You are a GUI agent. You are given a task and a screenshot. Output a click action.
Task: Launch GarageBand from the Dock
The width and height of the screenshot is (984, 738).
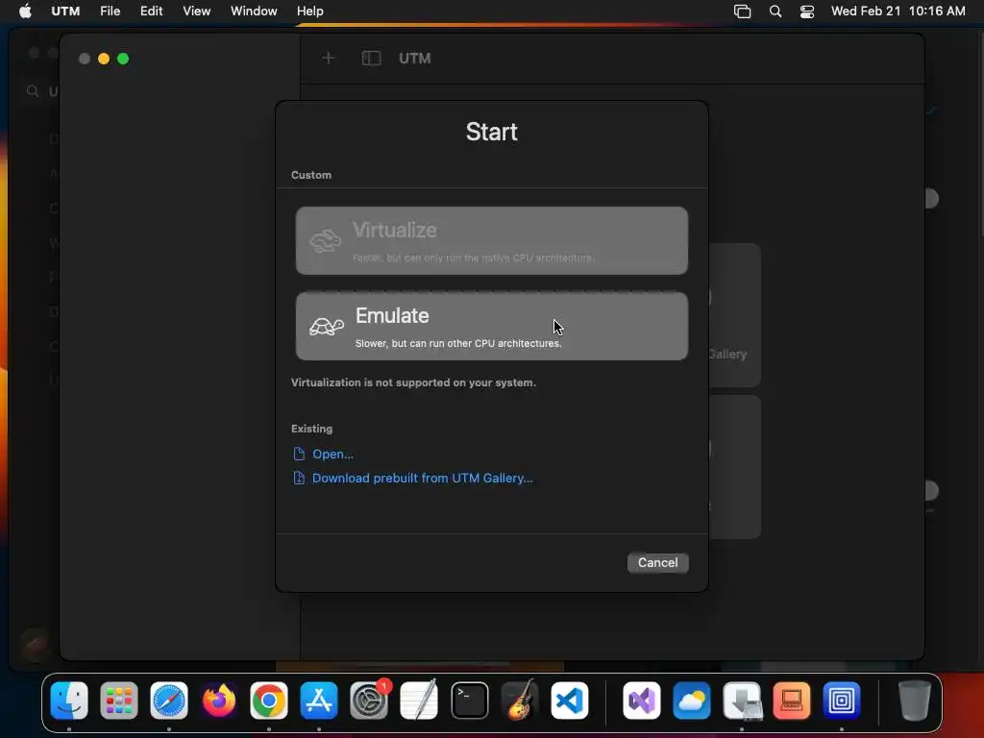(x=520, y=701)
